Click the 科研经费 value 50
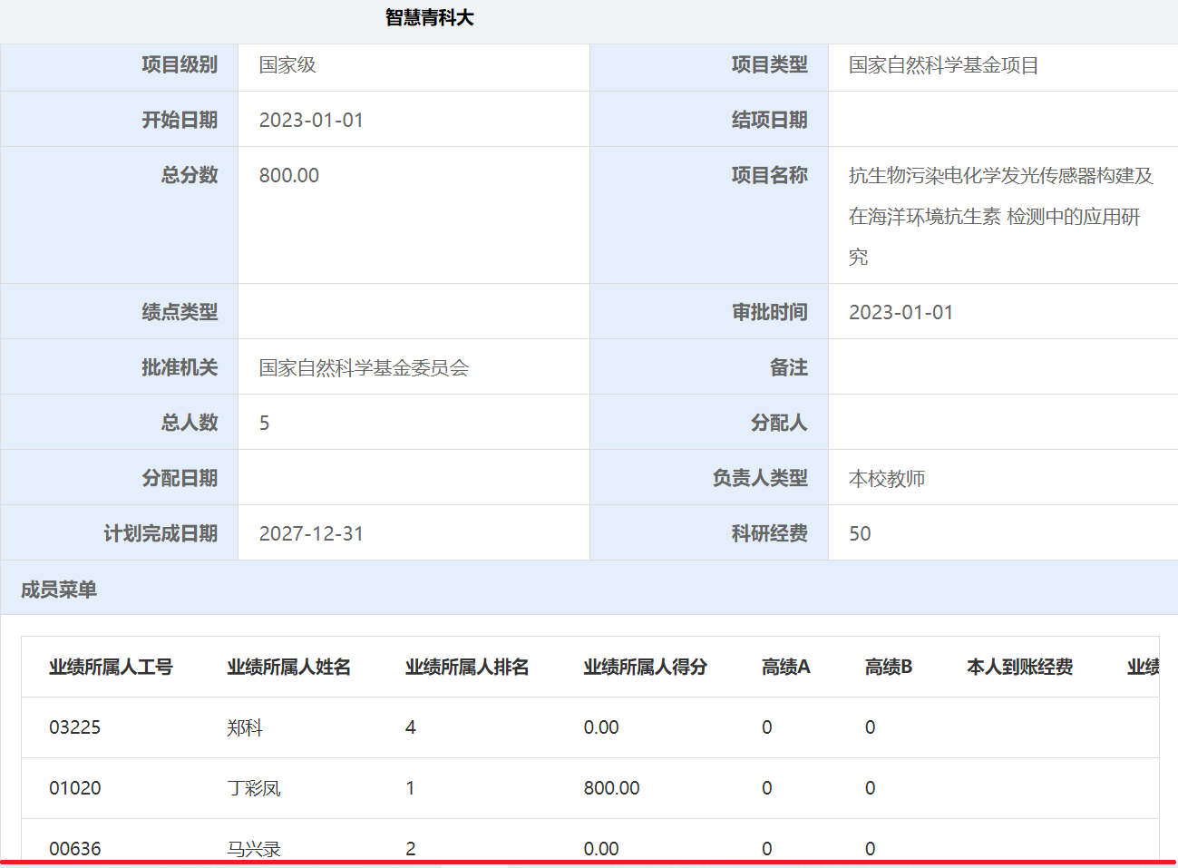The image size is (1178, 868). (860, 534)
